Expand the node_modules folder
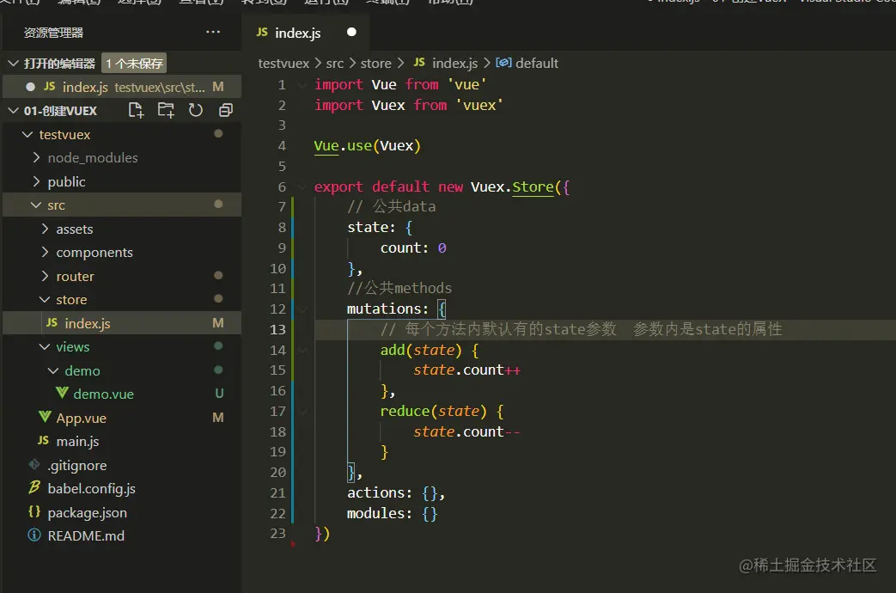Viewport: 896px width, 593px height. tap(36, 157)
